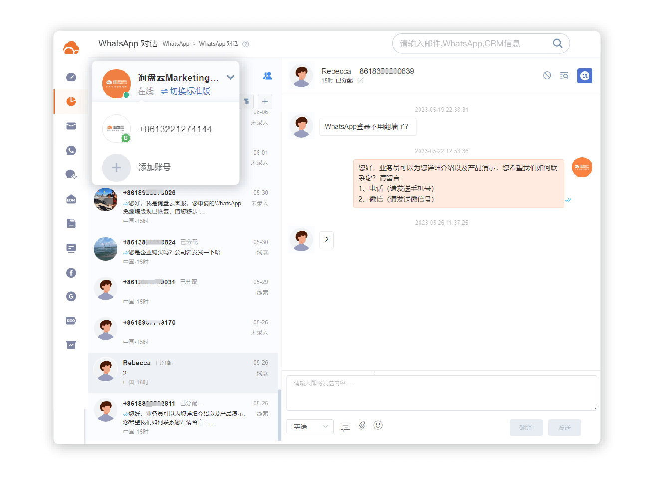This screenshot has width=655, height=481.
Task: Click Rebecca's avatar in chat header
Action: [x=302, y=76]
